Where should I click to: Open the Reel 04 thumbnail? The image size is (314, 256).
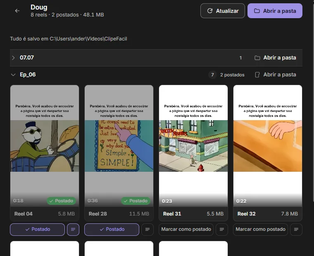pos(45,146)
